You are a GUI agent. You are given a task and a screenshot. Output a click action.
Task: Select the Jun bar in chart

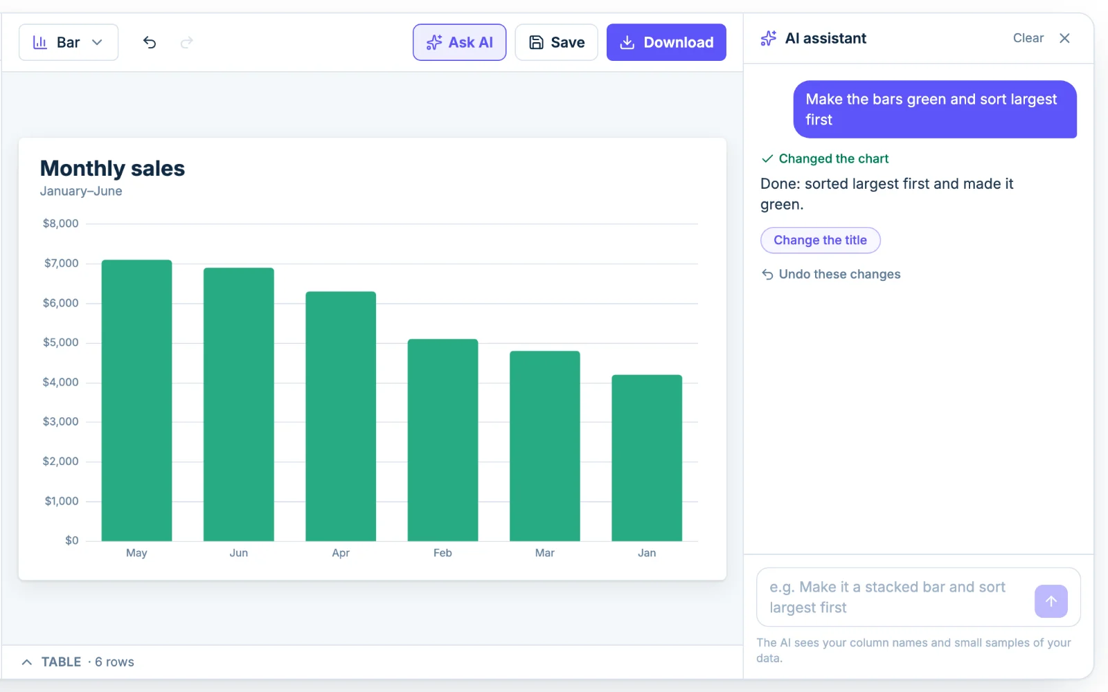[239, 404]
